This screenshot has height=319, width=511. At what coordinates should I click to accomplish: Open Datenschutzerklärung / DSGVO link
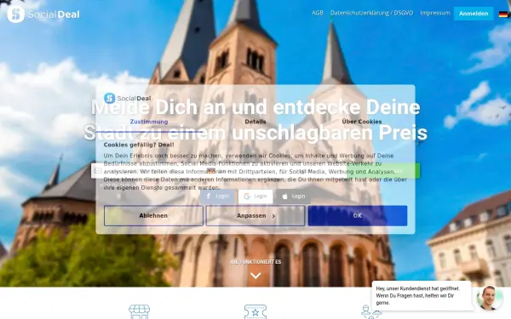tap(371, 13)
